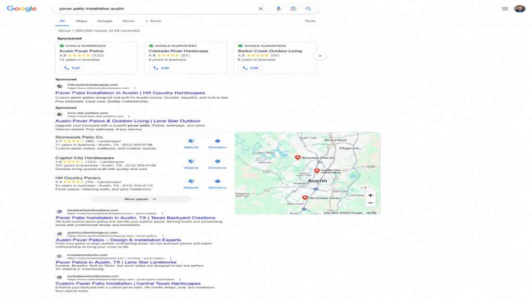Open search Tools
This screenshot has width=532, height=299.
[x=310, y=21]
